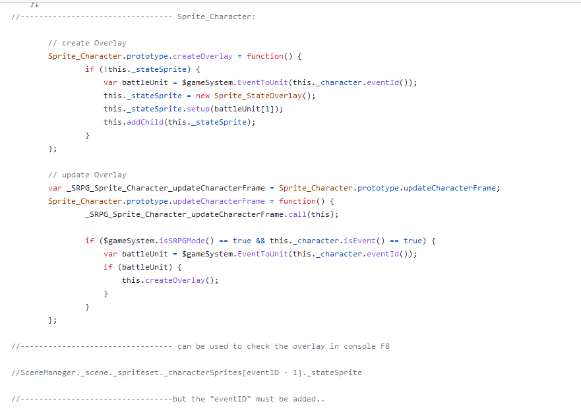
Task: Click the 'var _SRPG_Sprite_Character_updateCharacterFrame' assignment line
Action: 274,188
